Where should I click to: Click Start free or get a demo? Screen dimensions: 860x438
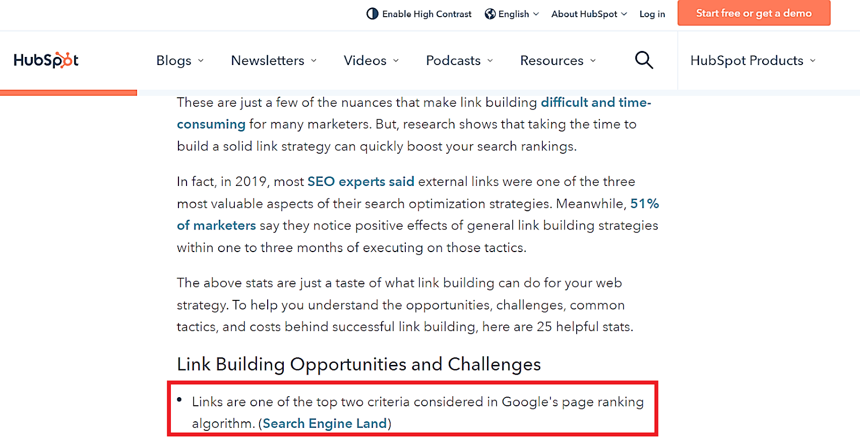[754, 13]
